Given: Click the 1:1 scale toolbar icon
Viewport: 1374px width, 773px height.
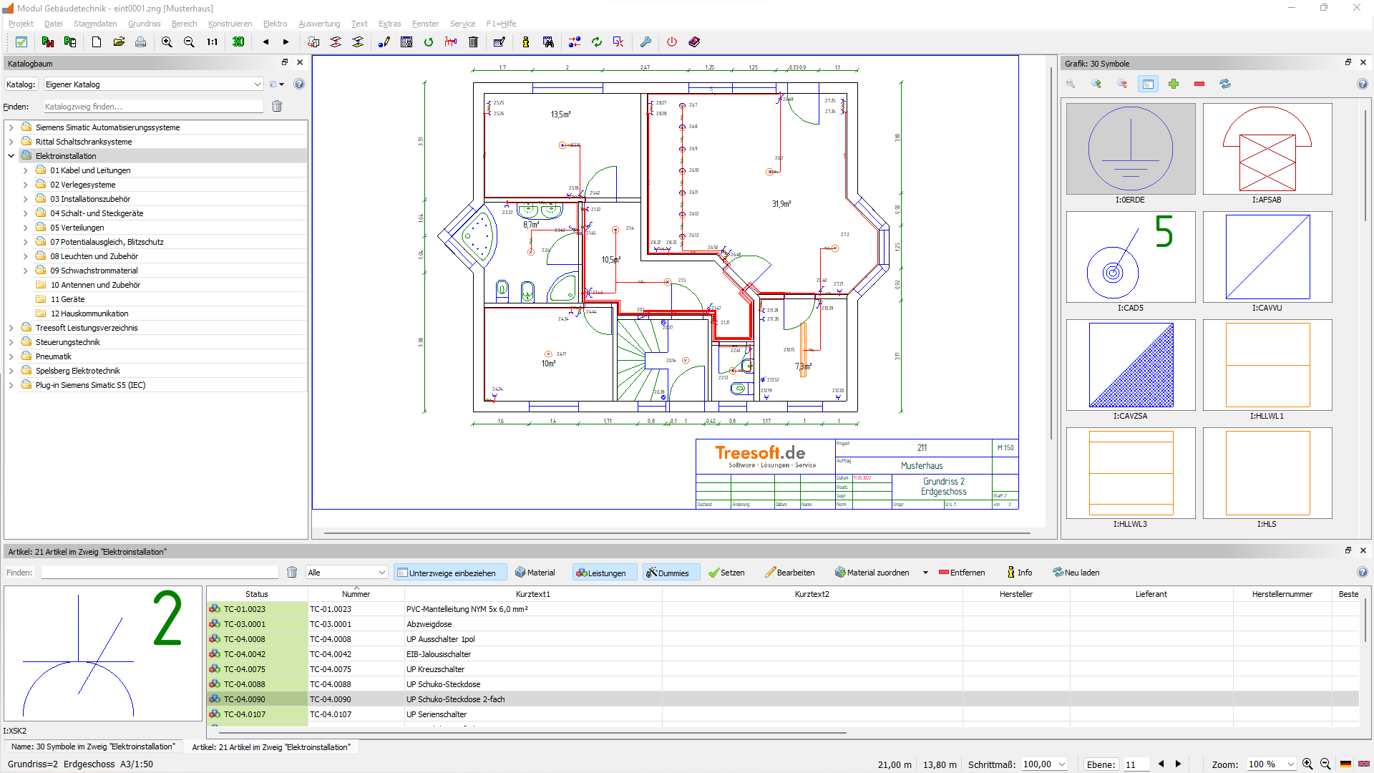Looking at the screenshot, I should point(212,42).
